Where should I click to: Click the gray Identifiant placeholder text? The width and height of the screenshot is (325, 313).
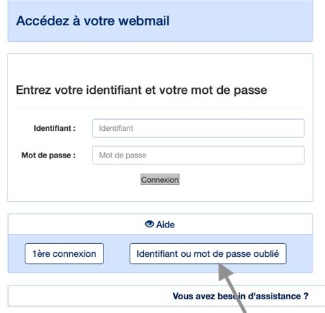coord(116,128)
